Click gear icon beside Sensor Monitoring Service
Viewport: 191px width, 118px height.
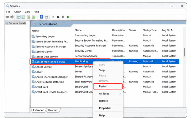33,61
